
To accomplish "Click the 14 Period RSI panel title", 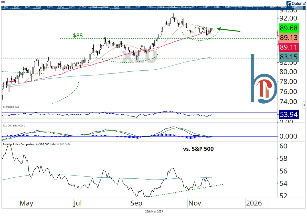I will point(10,107).
